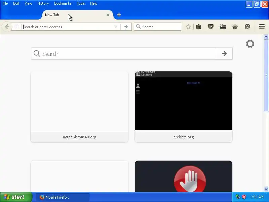Open the Windows Start menu

pos(16,197)
